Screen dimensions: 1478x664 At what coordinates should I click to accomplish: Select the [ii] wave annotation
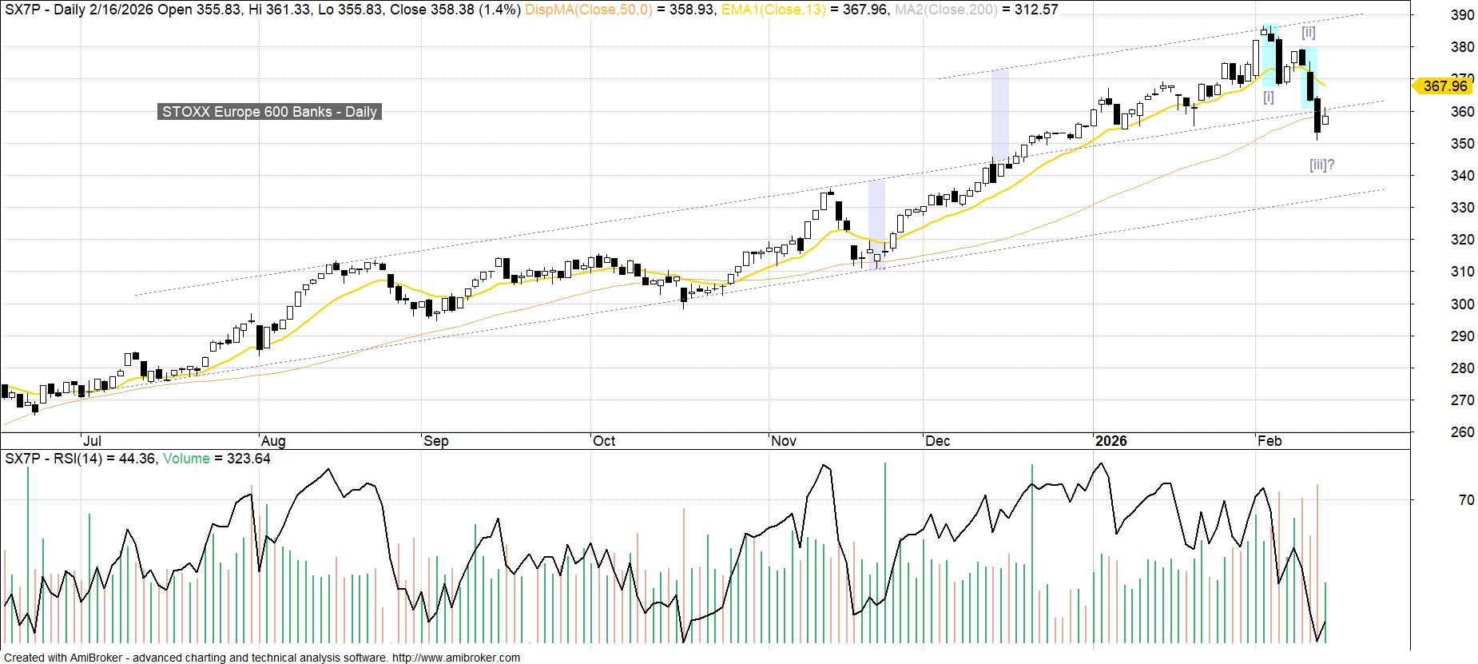[x=1308, y=33]
